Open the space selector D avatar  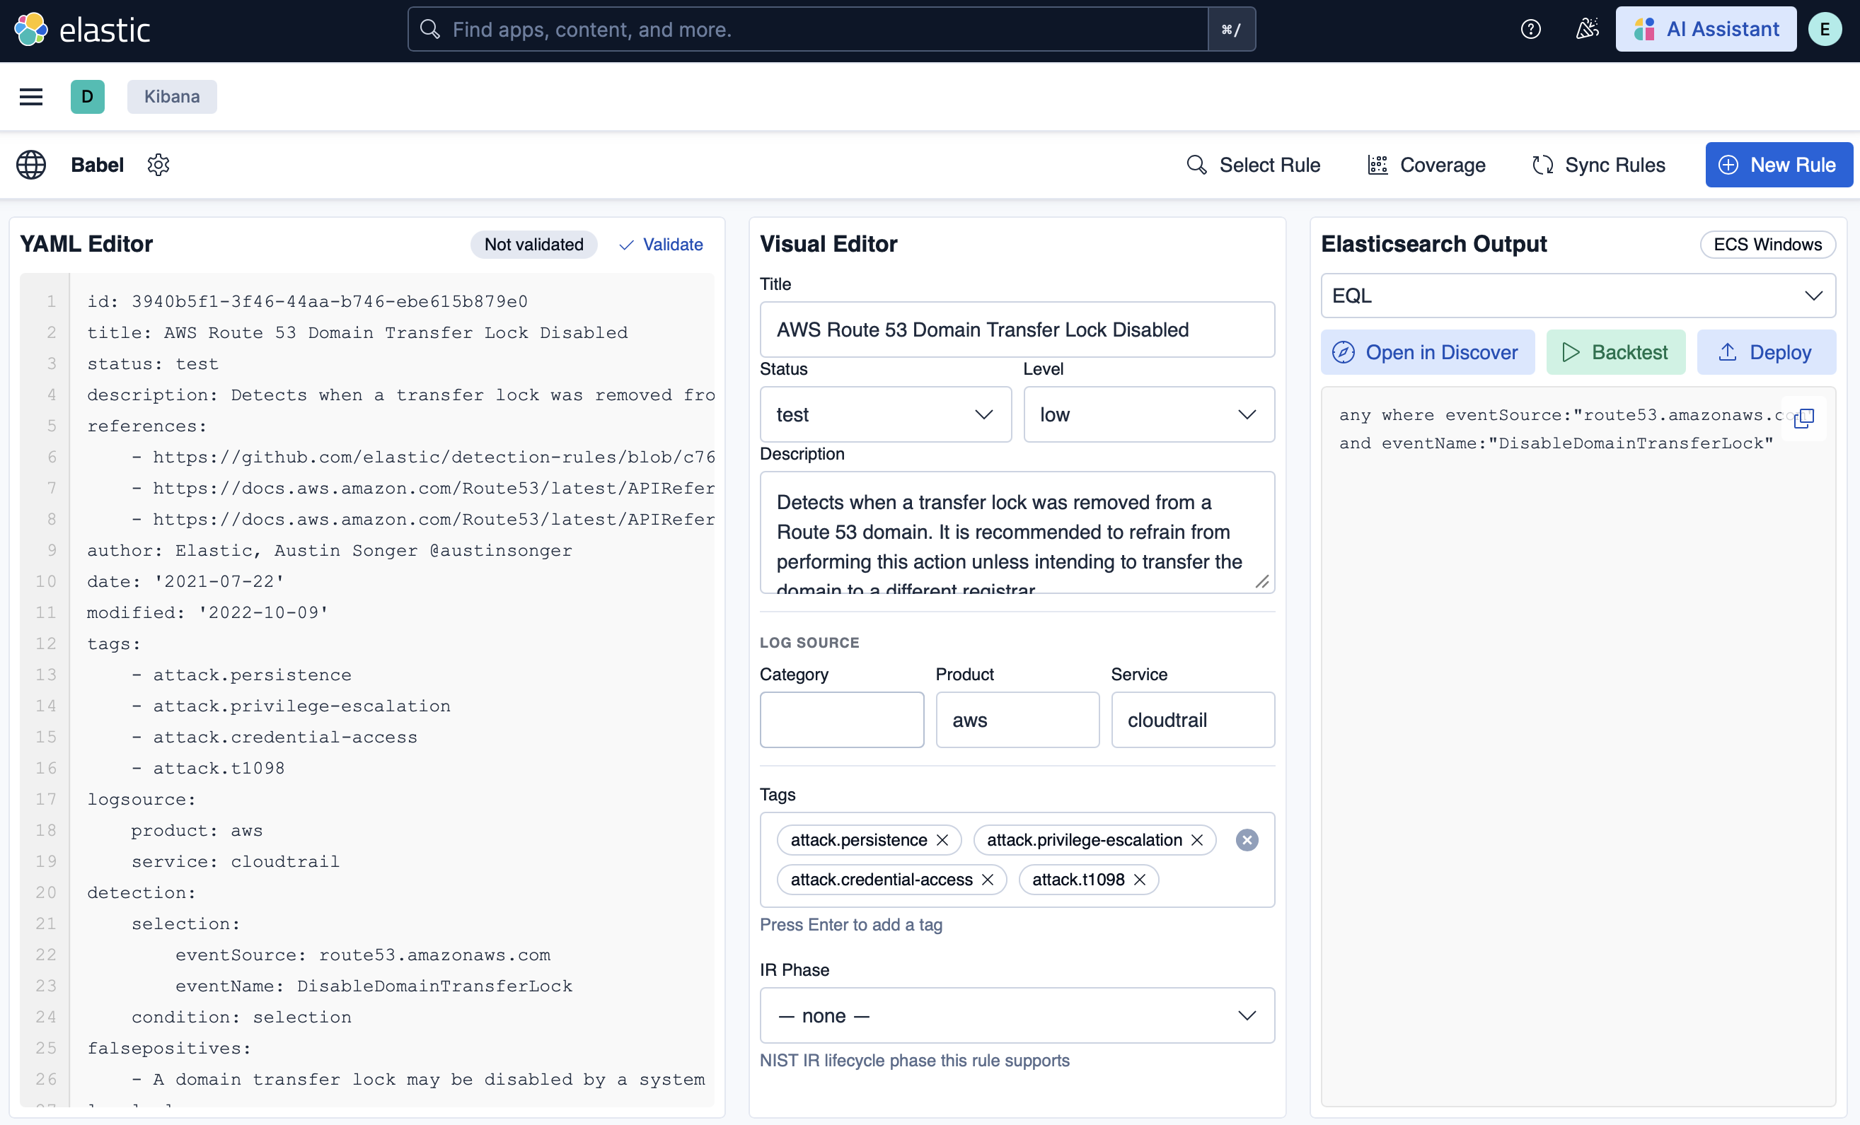click(88, 97)
